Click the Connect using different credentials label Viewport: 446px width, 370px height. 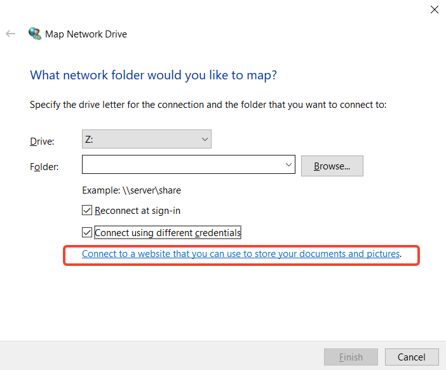(x=168, y=232)
